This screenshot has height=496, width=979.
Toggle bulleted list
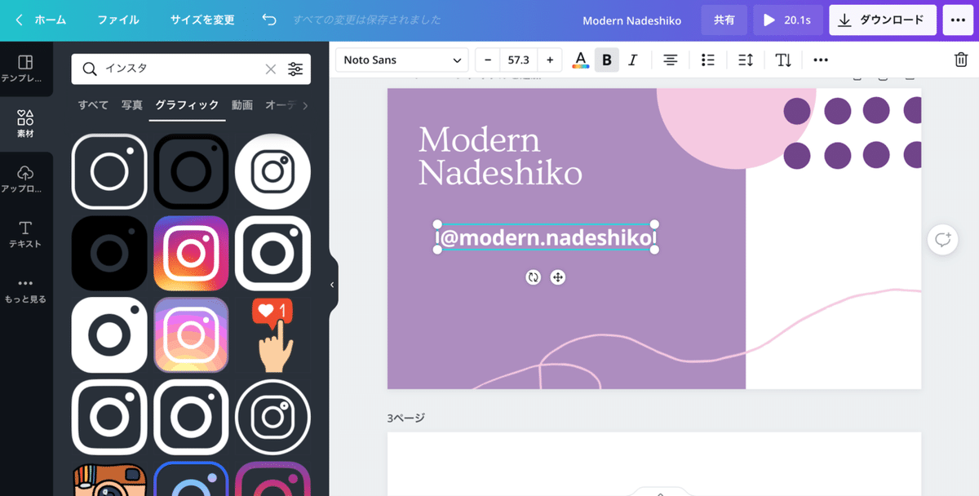(708, 60)
